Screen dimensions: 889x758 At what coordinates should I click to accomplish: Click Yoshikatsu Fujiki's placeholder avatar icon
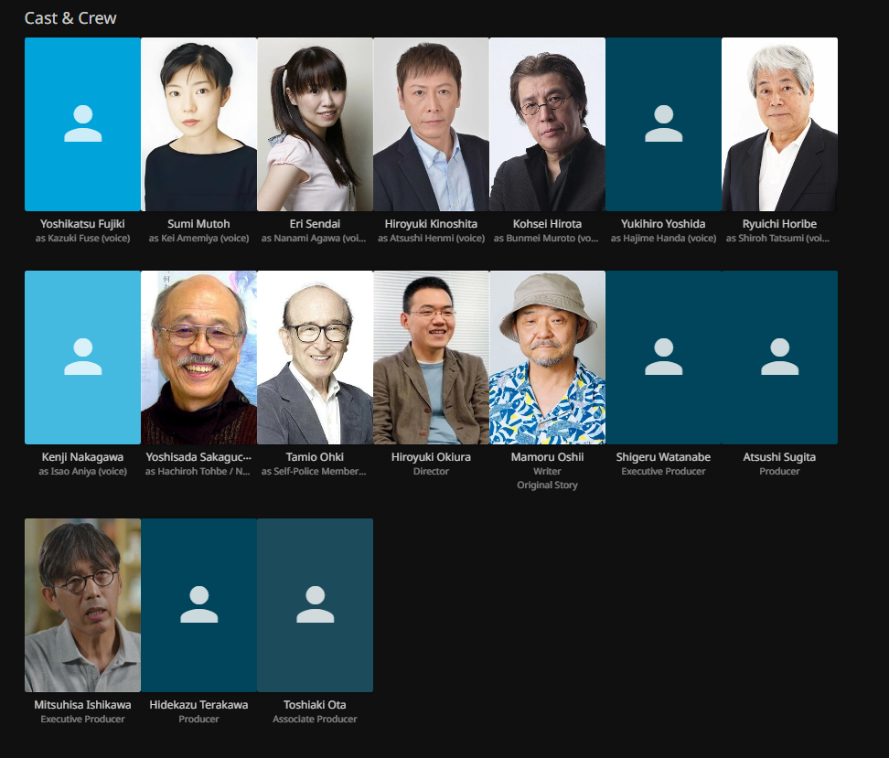82,124
